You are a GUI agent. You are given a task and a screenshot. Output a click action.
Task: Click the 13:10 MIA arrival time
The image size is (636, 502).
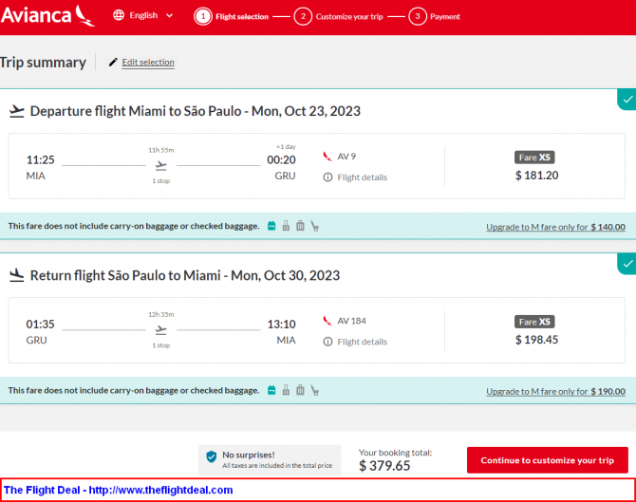click(x=282, y=332)
